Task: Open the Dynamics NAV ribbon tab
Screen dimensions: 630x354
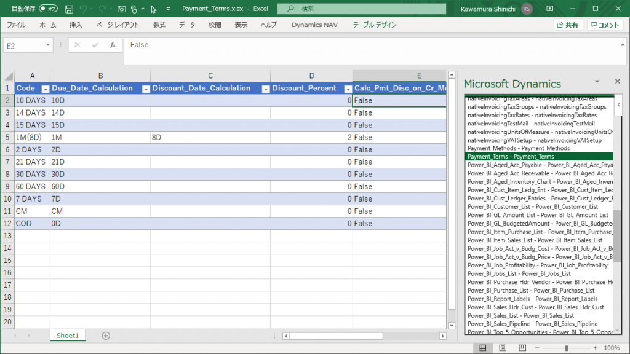Action: pyautogui.click(x=314, y=25)
